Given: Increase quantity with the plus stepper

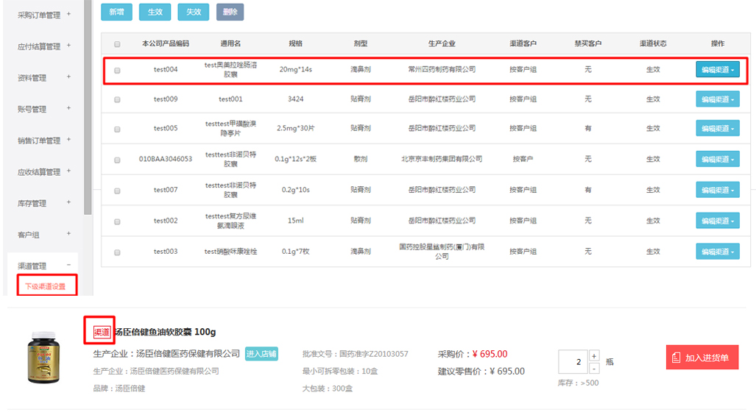Looking at the screenshot, I should click(x=594, y=356).
